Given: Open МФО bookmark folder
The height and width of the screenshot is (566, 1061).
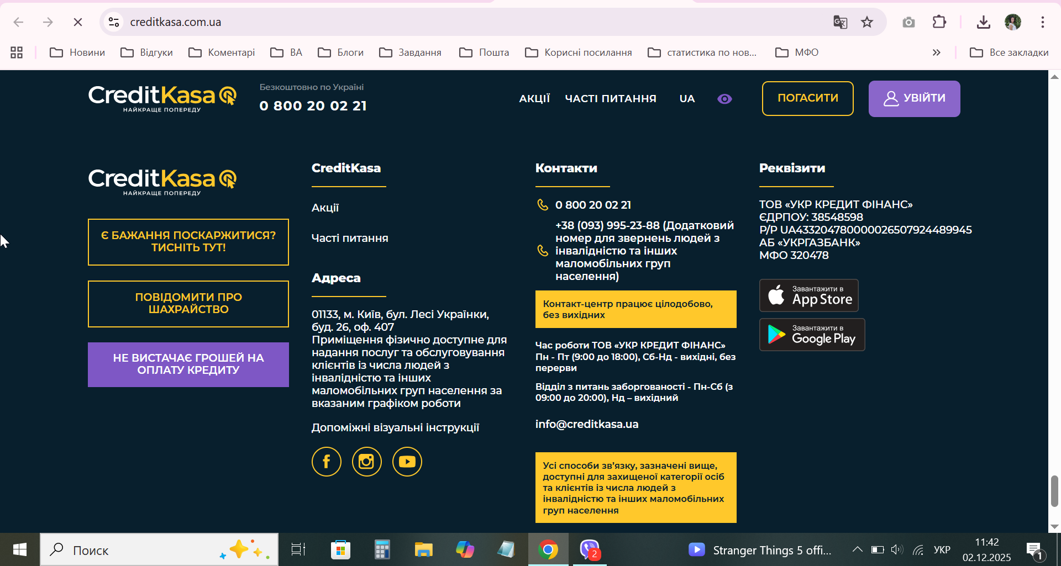Looking at the screenshot, I should (797, 52).
